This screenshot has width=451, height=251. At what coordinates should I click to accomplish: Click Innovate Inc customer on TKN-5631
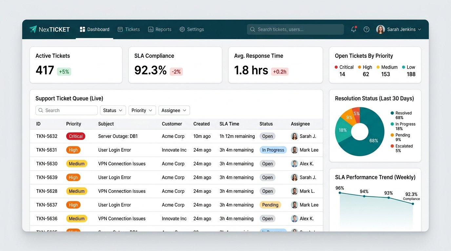coord(174,150)
